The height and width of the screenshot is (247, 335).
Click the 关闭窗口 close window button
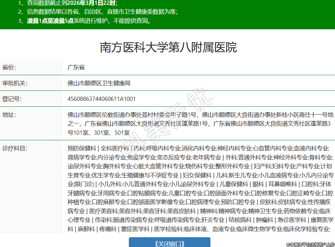pos(169,243)
